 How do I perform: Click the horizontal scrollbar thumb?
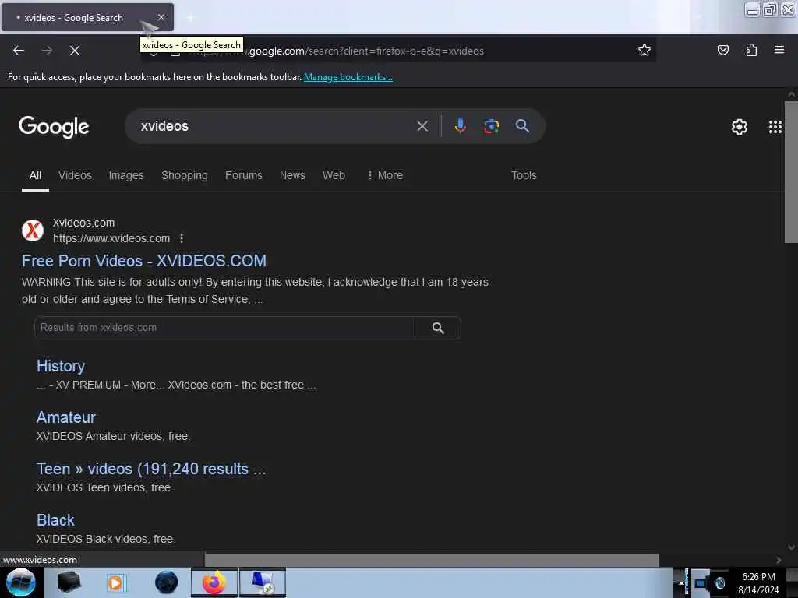coord(432,560)
